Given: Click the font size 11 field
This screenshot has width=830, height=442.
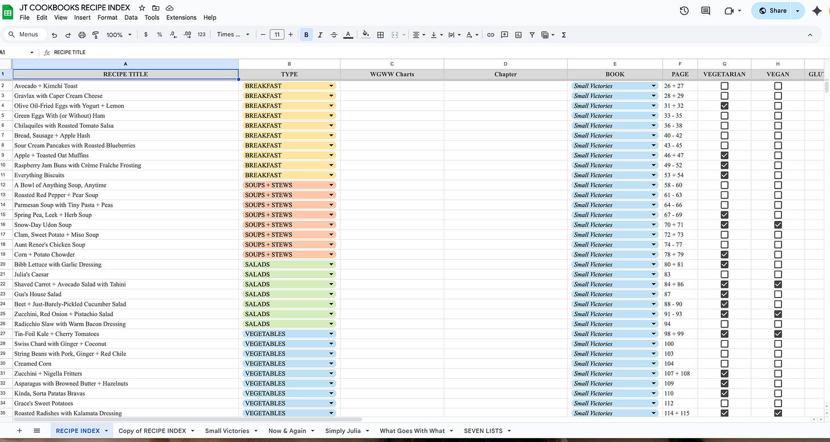Looking at the screenshot, I should pos(276,35).
